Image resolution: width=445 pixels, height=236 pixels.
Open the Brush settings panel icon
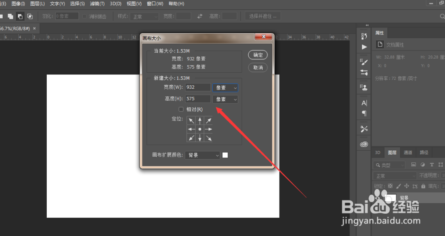coord(364,72)
